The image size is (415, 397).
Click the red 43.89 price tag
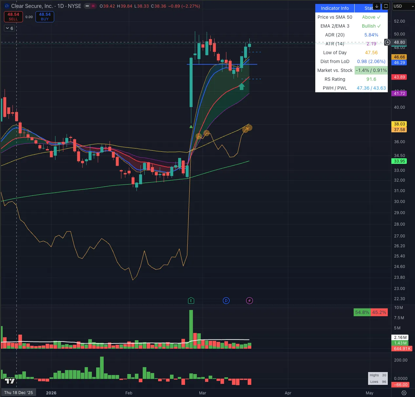pos(399,77)
